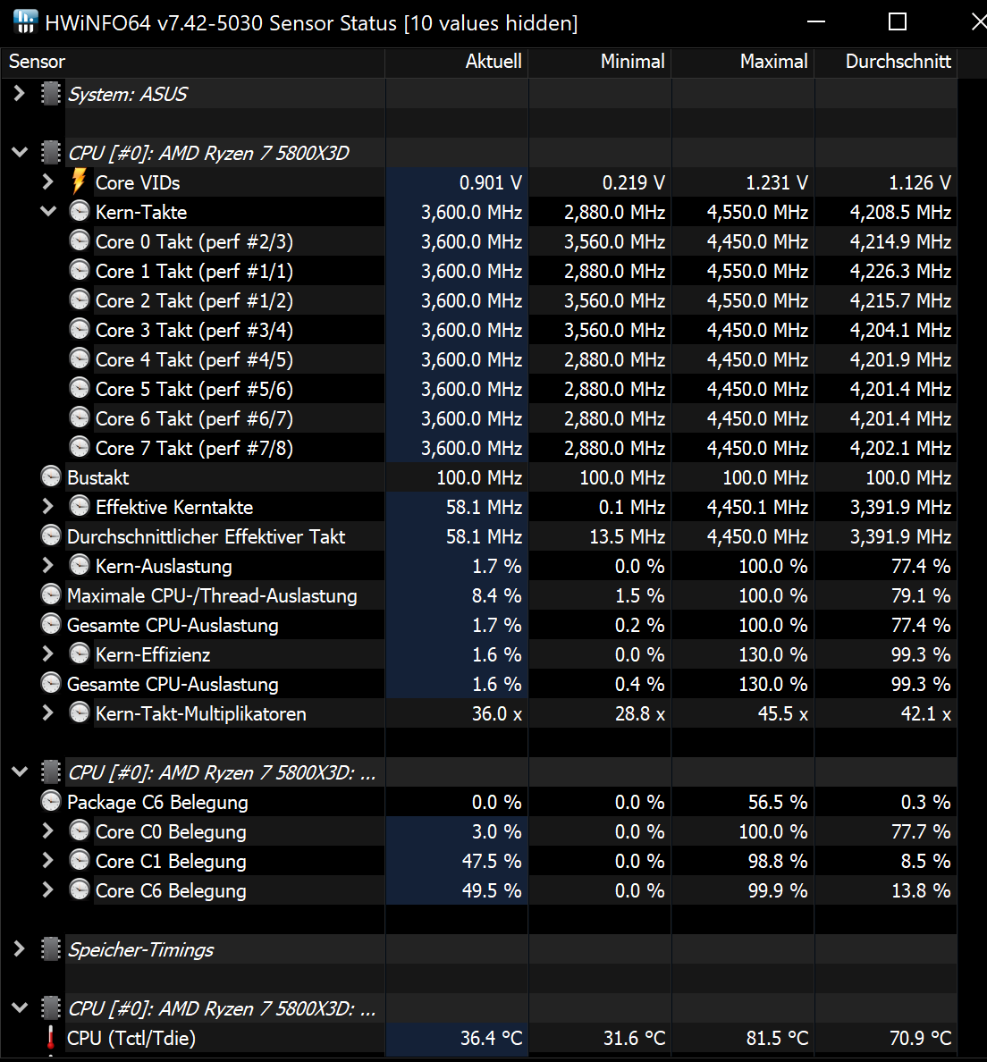Viewport: 987px width, 1062px height.
Task: Collapse the CPU group containing CPU (Tctl/Tdie)
Action: 20,1007
